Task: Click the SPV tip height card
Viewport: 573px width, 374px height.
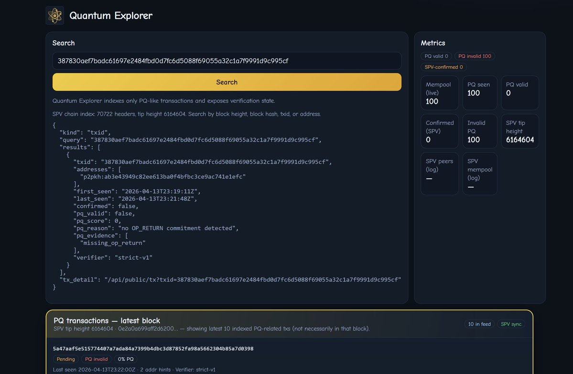Action: tap(519, 131)
